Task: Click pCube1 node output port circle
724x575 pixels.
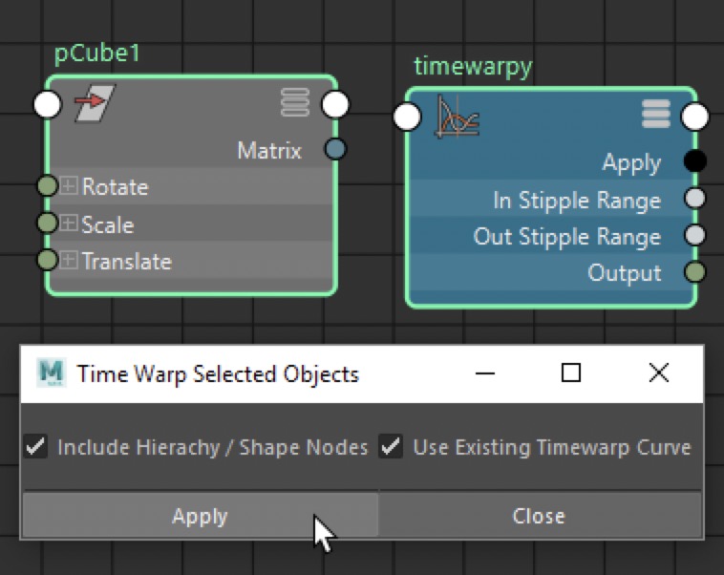Action: click(x=335, y=104)
